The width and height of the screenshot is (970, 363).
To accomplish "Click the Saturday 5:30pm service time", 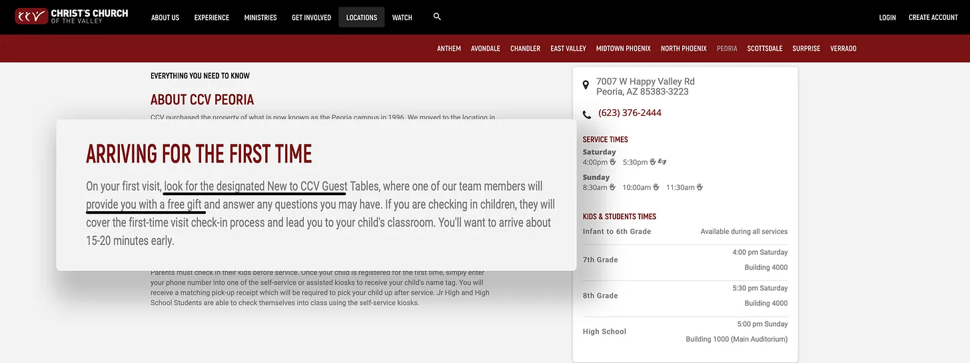I will (x=635, y=162).
